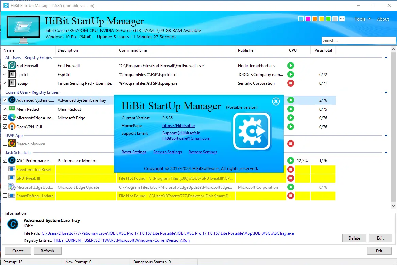This screenshot has width=397, height=265.
Task: Click the MicrosoftEdgeUpd row icon
Action: [12, 187]
